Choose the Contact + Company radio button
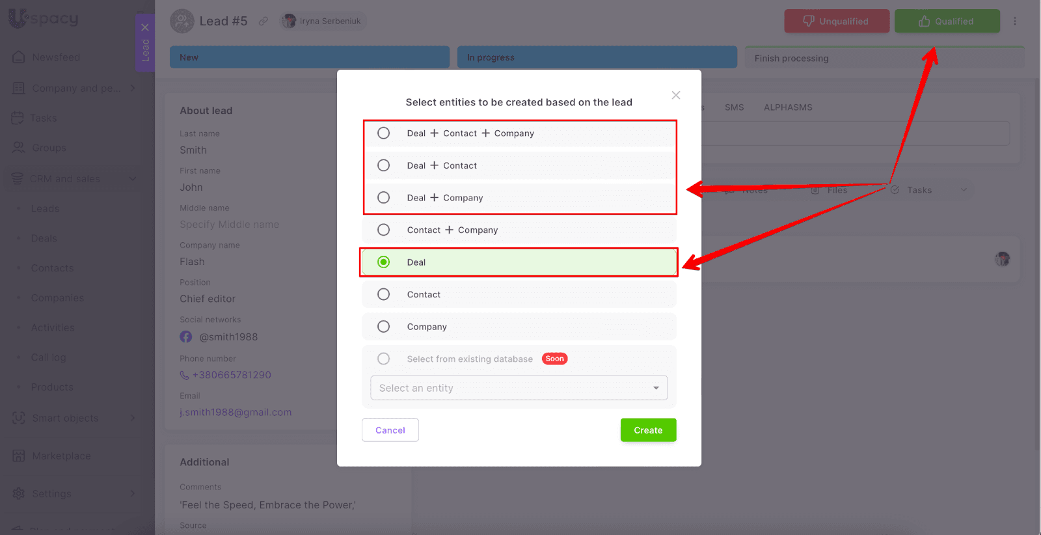The height and width of the screenshot is (535, 1041). pyautogui.click(x=384, y=230)
